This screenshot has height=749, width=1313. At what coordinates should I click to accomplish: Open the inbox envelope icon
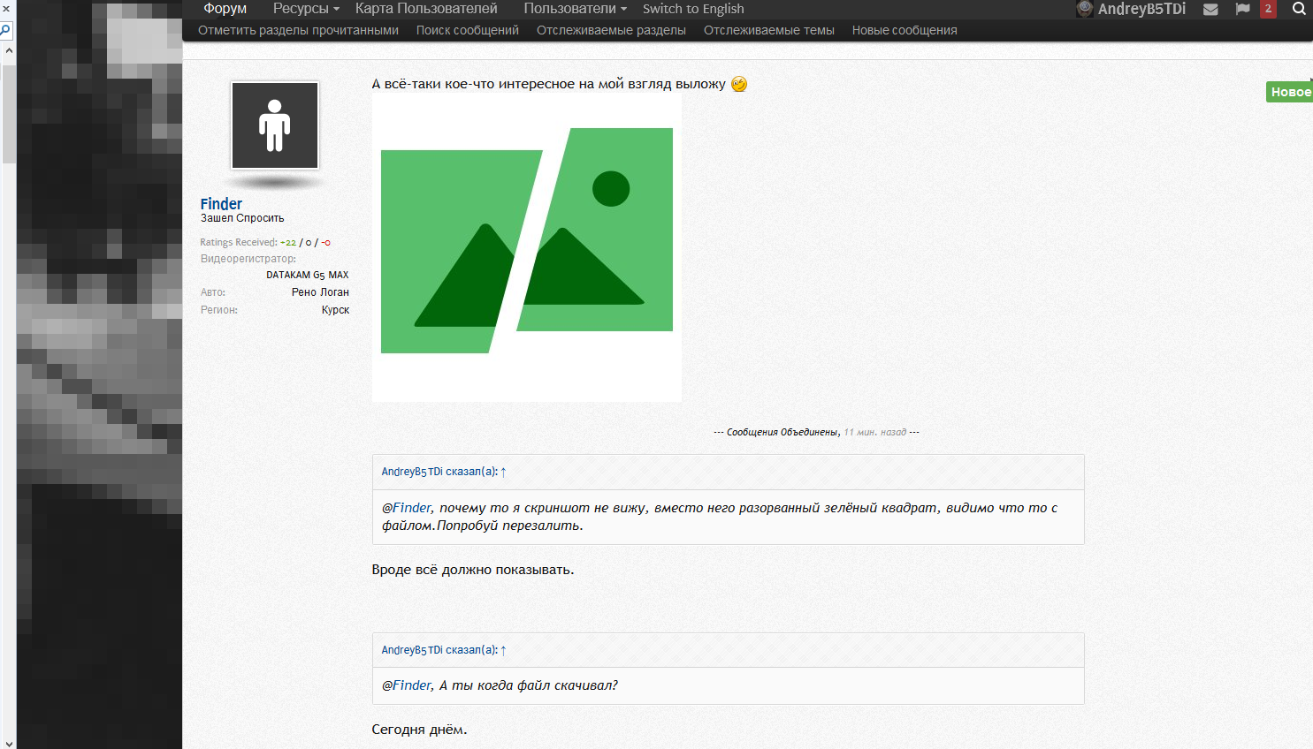coord(1210,9)
